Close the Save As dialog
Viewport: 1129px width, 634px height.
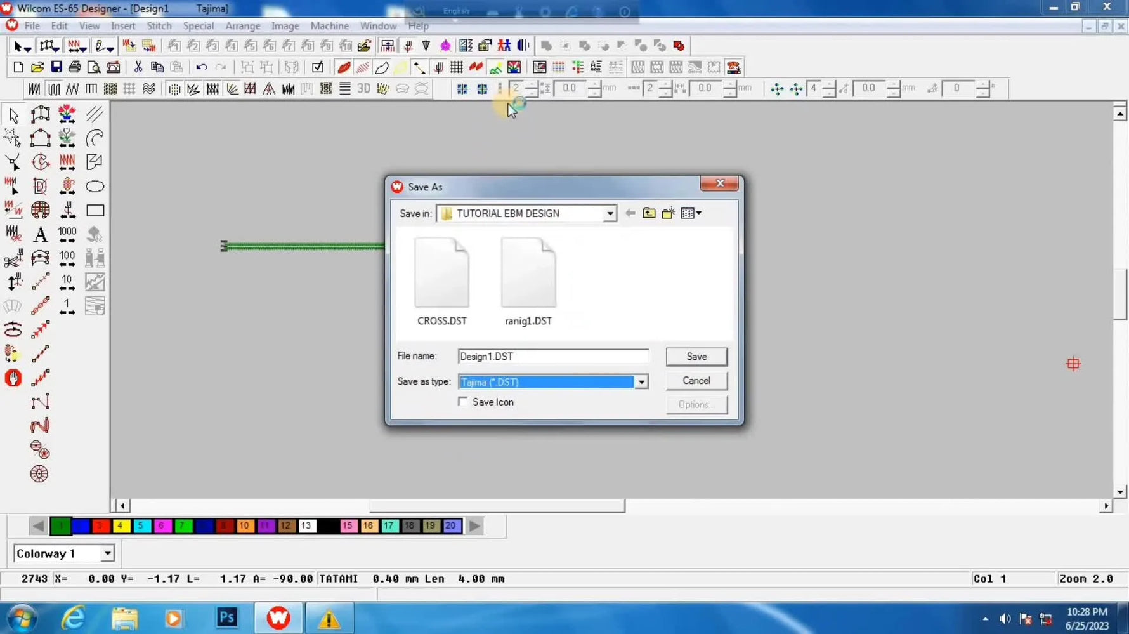pyautogui.click(x=719, y=183)
